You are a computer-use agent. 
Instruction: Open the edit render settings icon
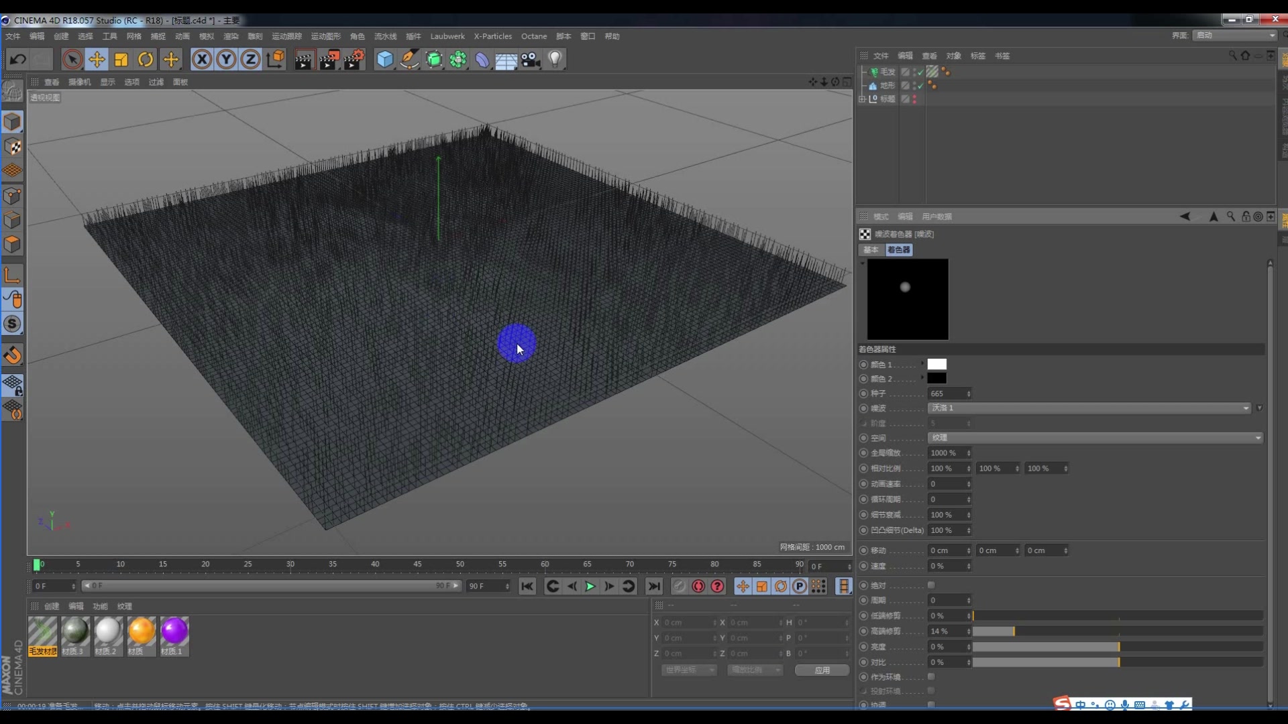point(354,60)
